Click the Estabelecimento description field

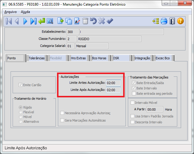[121, 32]
